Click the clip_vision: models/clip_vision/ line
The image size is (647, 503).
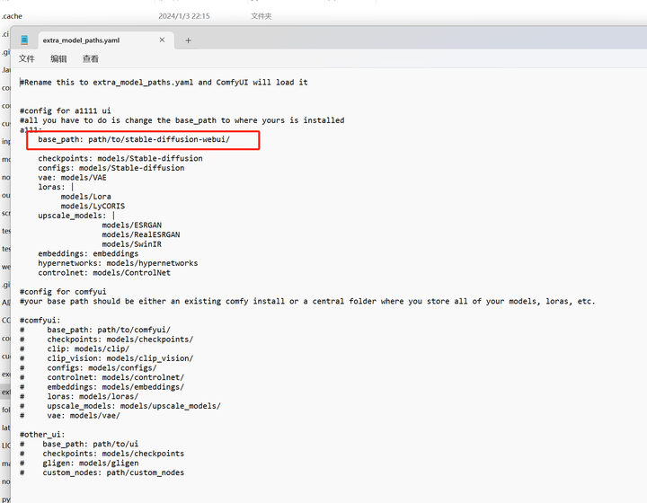click(x=120, y=358)
